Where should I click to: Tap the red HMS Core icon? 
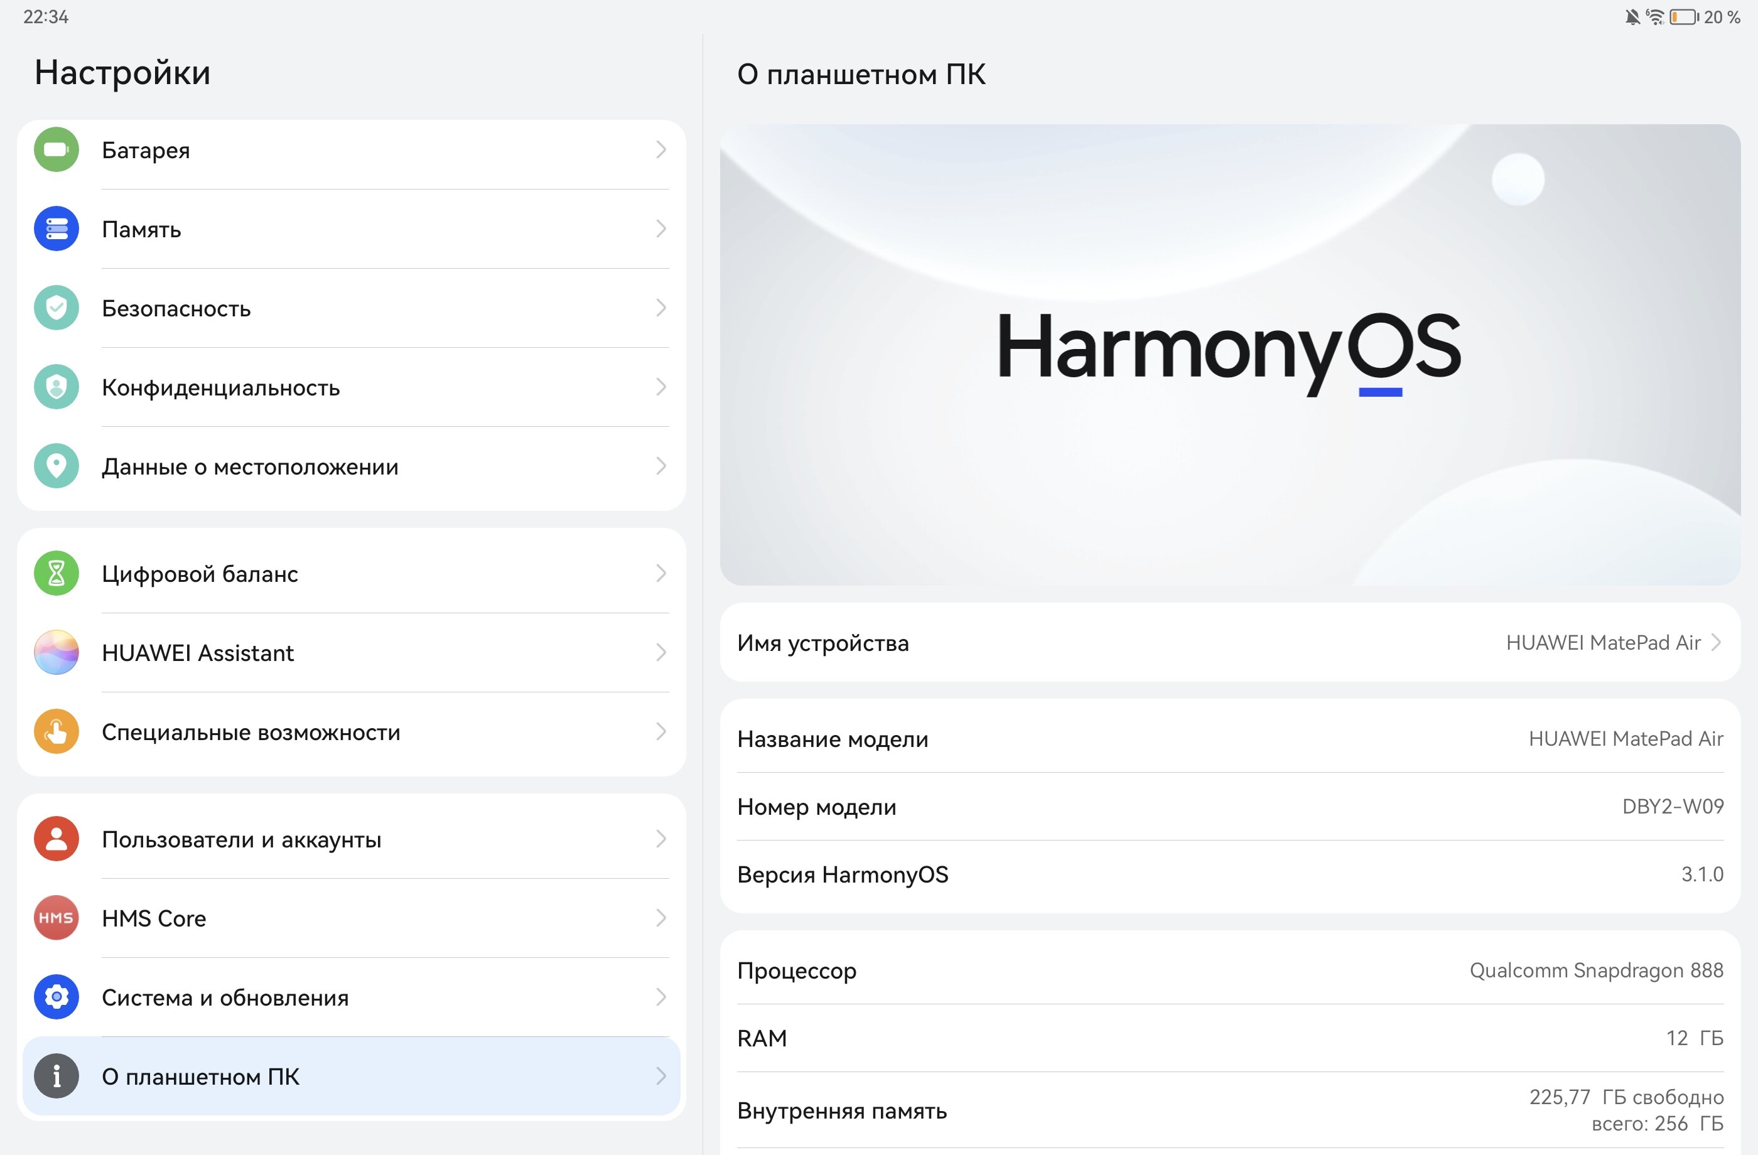tap(56, 918)
